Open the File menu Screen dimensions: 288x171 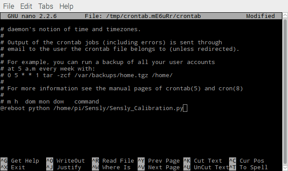9,6
